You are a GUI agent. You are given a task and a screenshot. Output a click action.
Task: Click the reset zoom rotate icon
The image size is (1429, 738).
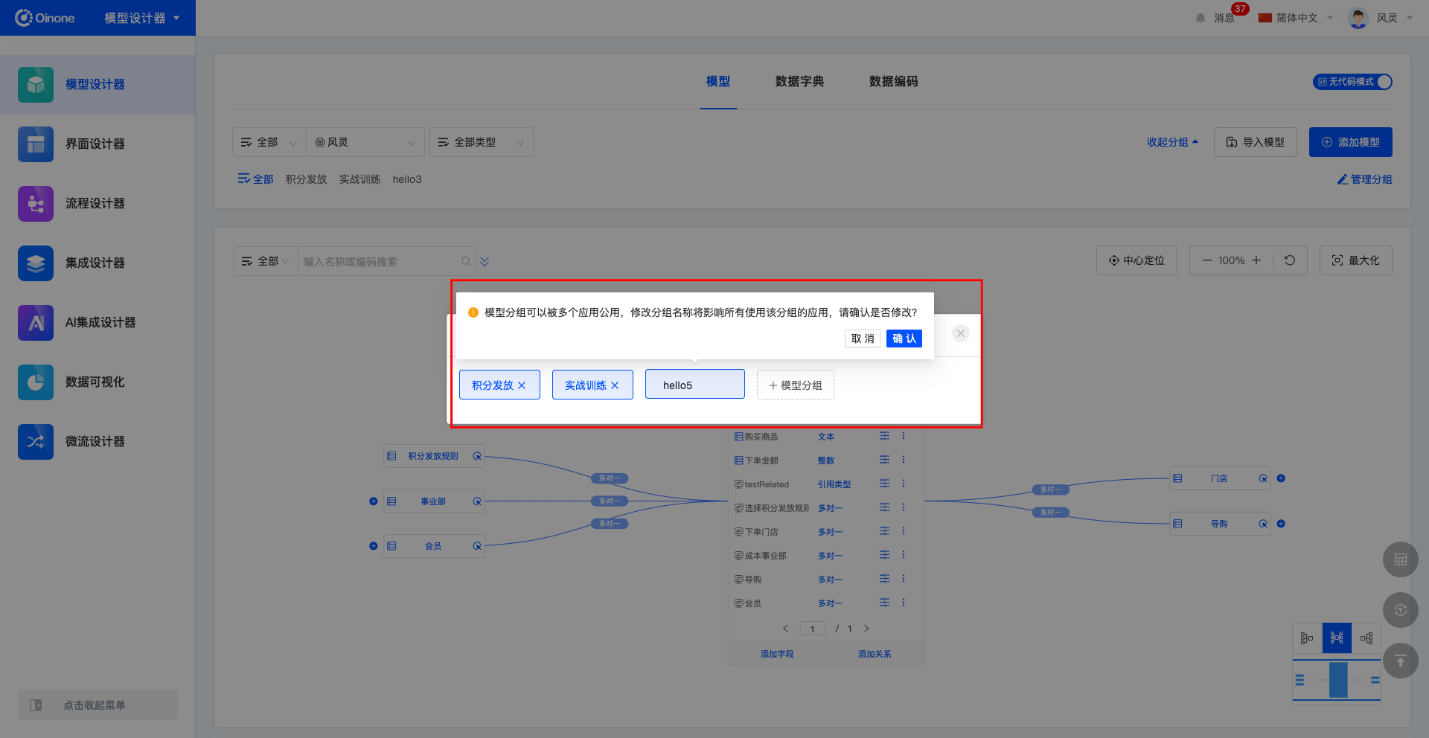pos(1290,260)
